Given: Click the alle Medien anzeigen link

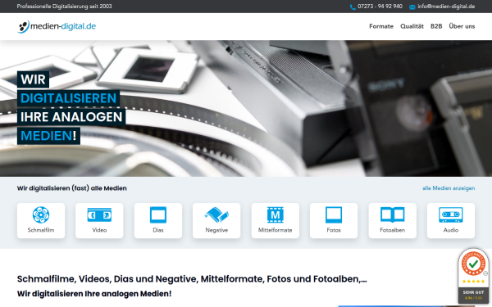Looking at the screenshot, I should pyautogui.click(x=449, y=188).
